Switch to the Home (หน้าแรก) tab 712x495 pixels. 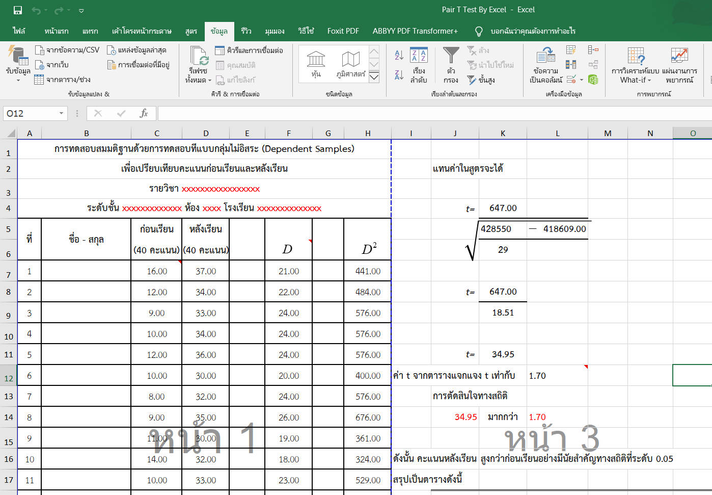point(56,31)
